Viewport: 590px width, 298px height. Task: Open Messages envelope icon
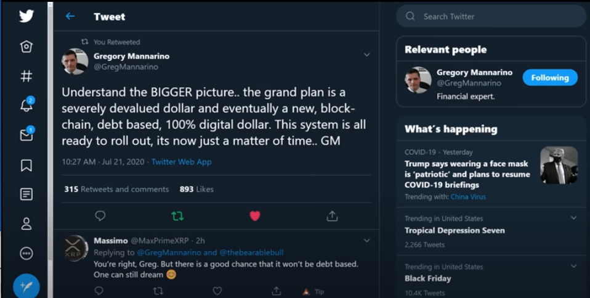click(x=26, y=135)
